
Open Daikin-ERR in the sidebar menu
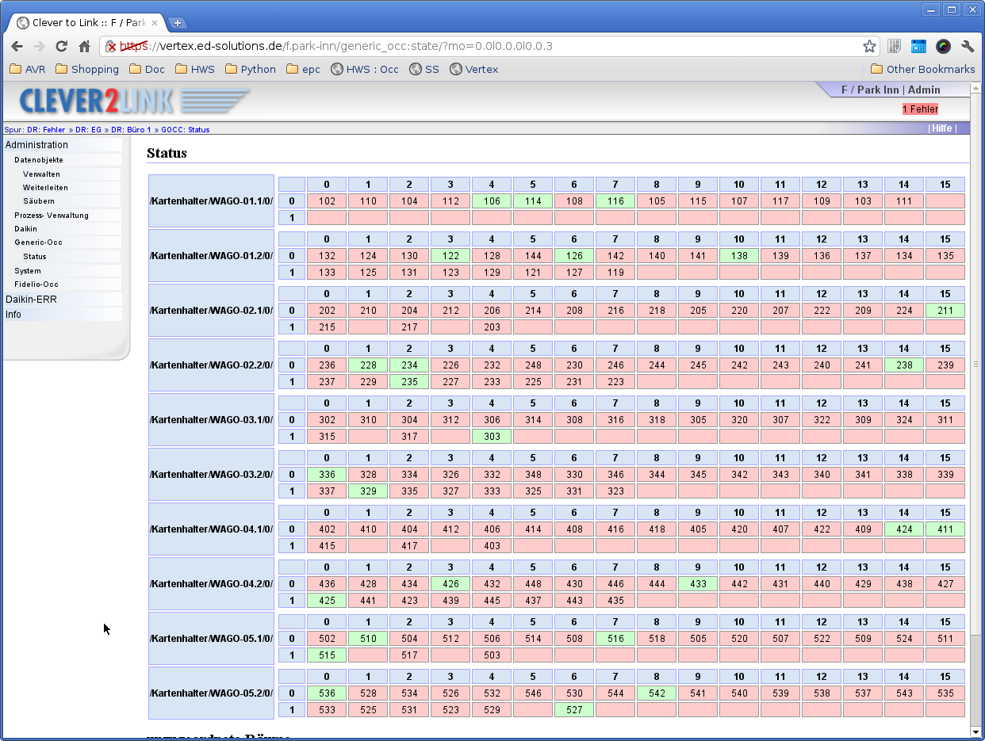(x=31, y=300)
